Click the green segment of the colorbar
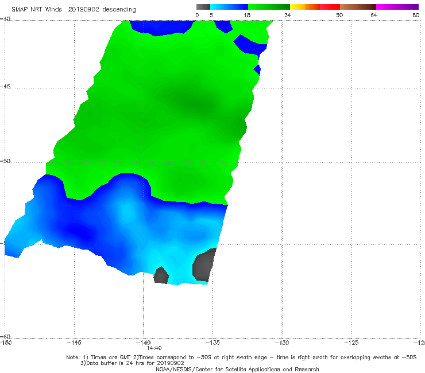Viewport: 425px width, 373px height. point(269,7)
